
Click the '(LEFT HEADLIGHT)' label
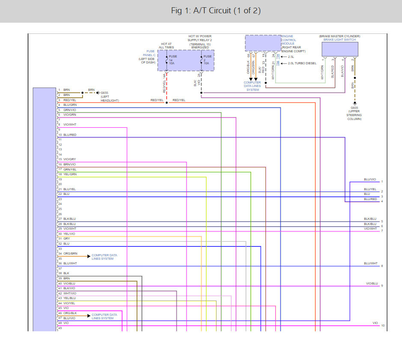click(110, 99)
